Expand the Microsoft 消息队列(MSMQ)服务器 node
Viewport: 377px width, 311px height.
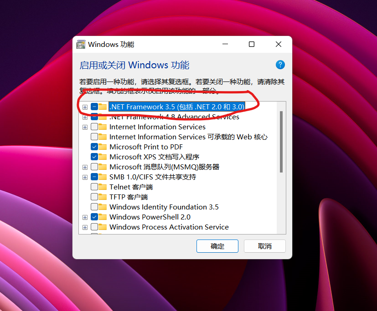click(85, 168)
